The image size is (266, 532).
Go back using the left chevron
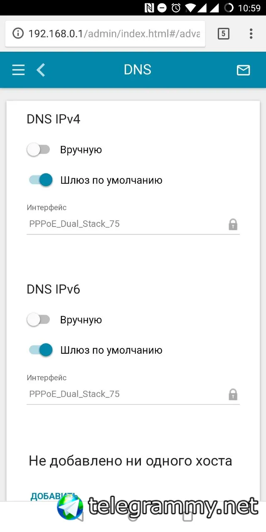click(x=41, y=70)
